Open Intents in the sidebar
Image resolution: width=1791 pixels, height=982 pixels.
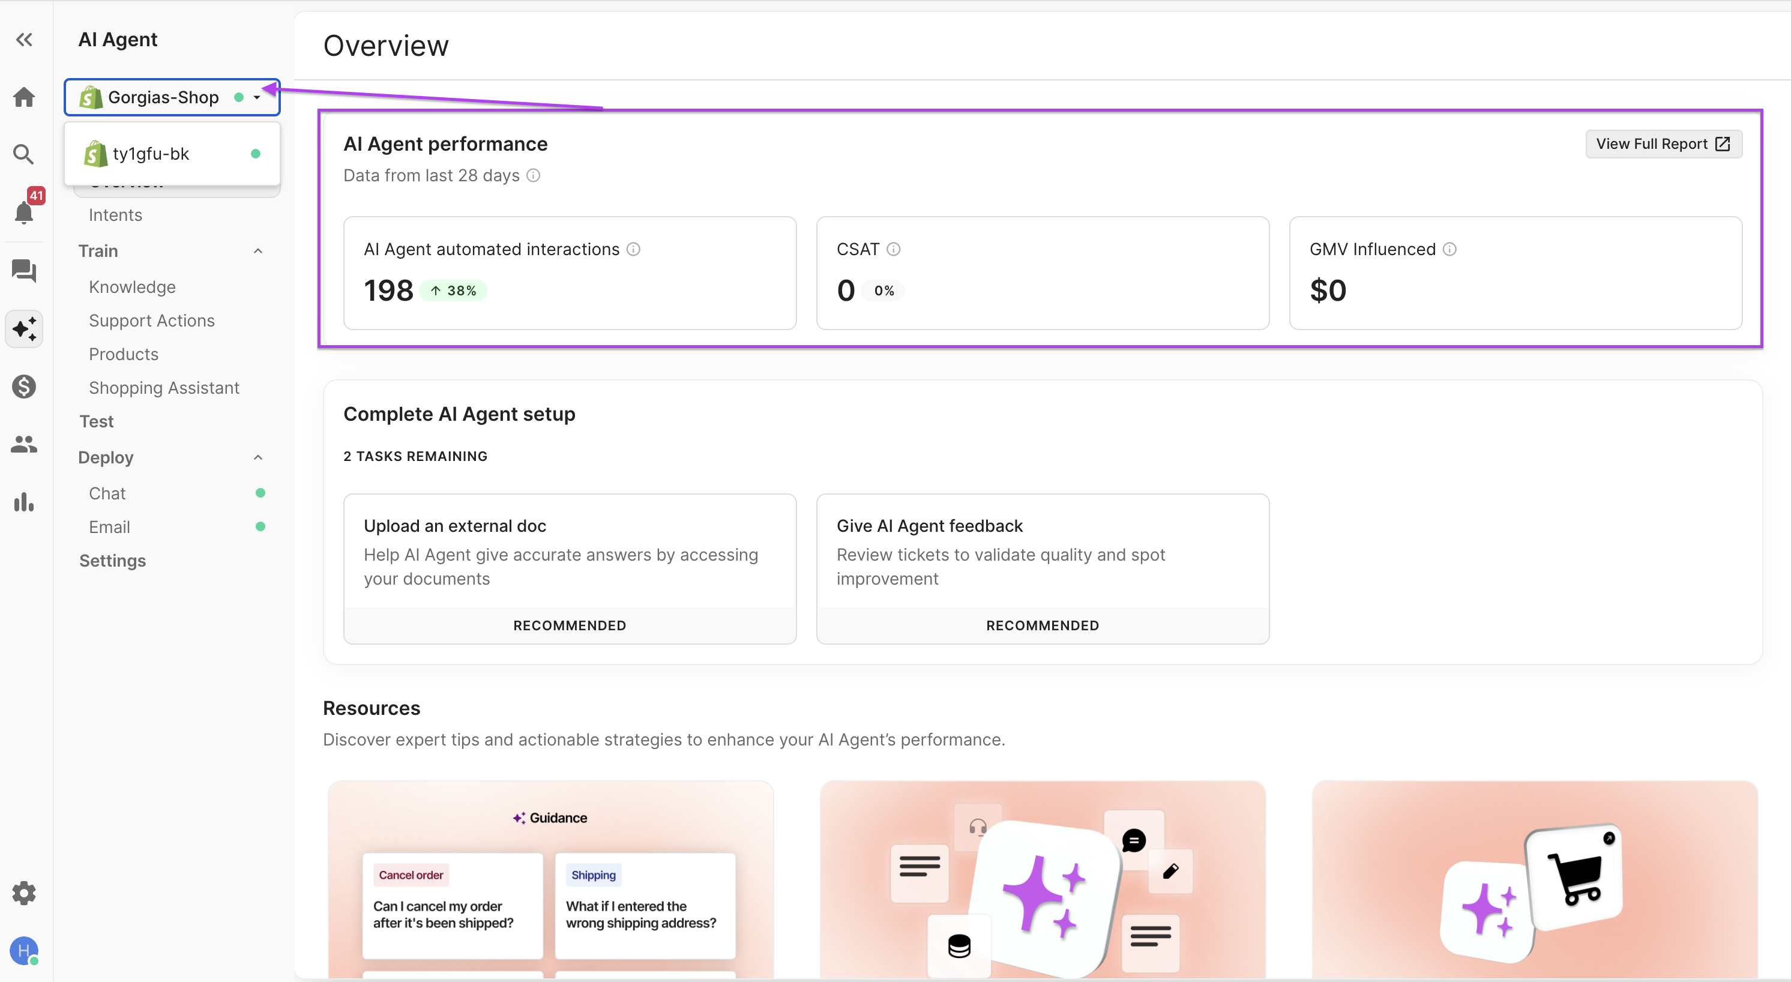pyautogui.click(x=115, y=215)
